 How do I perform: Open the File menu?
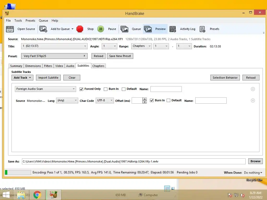(8, 20)
